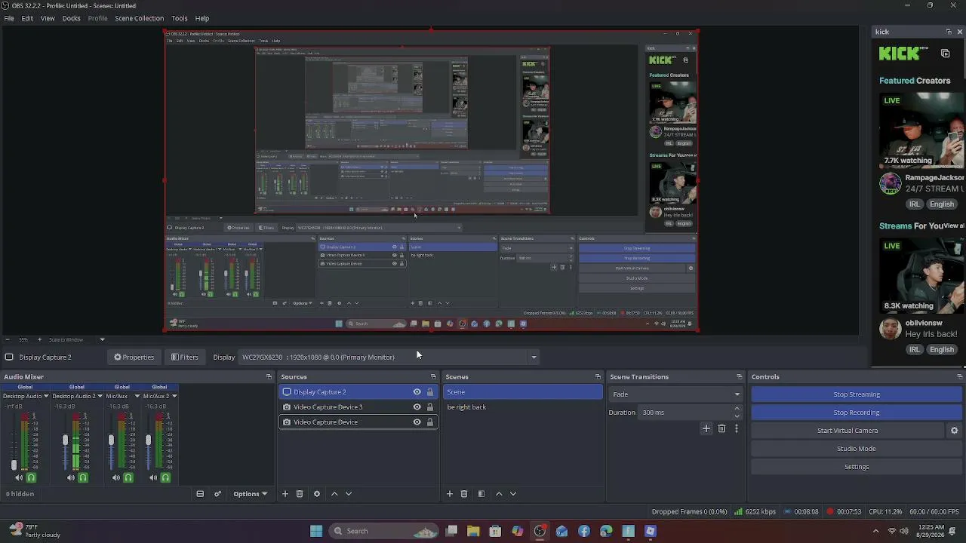Screen dimensions: 966x543
Task: Open the Mic/Aux 2 channel dropdown
Action: pyautogui.click(x=174, y=396)
